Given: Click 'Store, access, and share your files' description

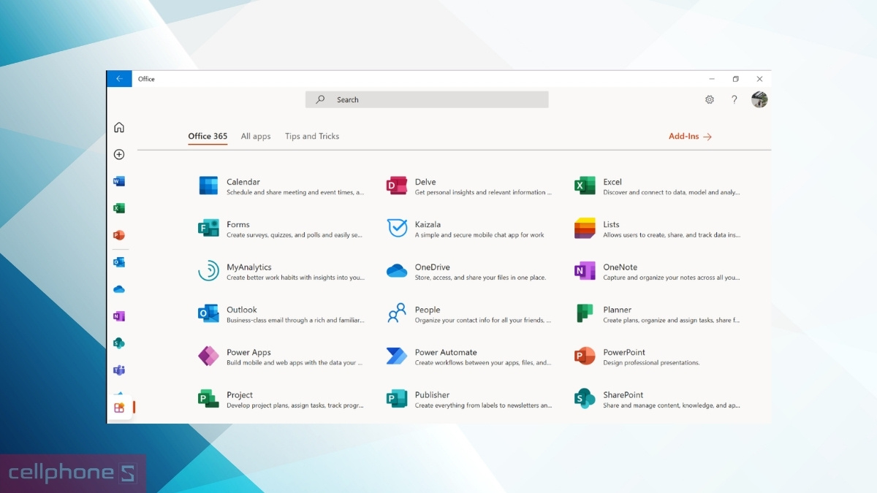Looking at the screenshot, I should point(480,278).
